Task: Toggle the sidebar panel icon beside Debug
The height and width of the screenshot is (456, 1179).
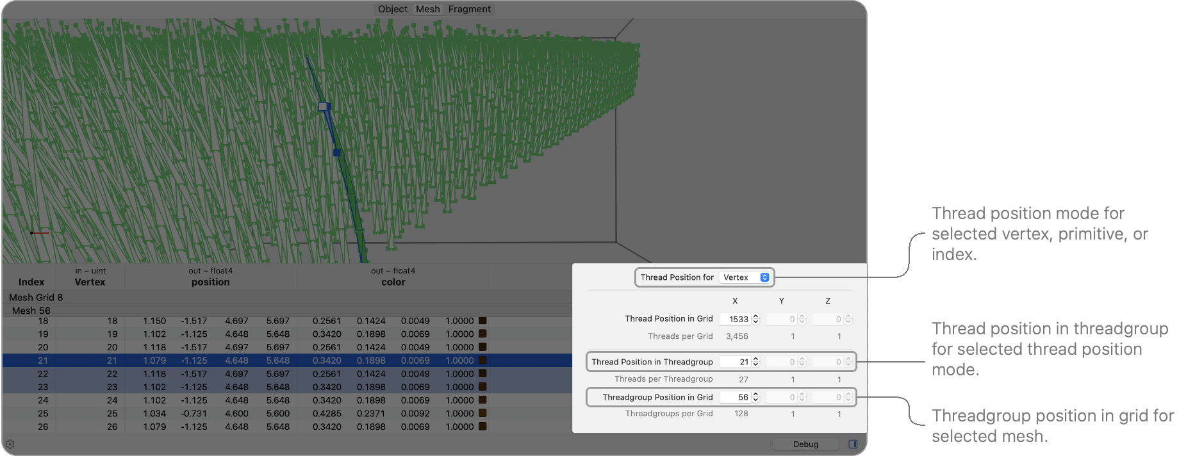Action: pos(853,444)
